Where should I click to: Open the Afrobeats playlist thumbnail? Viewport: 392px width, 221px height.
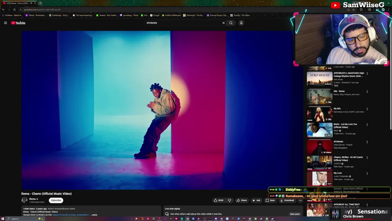coord(319,147)
